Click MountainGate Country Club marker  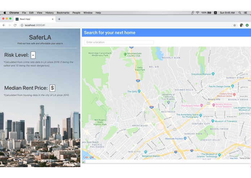125,54
